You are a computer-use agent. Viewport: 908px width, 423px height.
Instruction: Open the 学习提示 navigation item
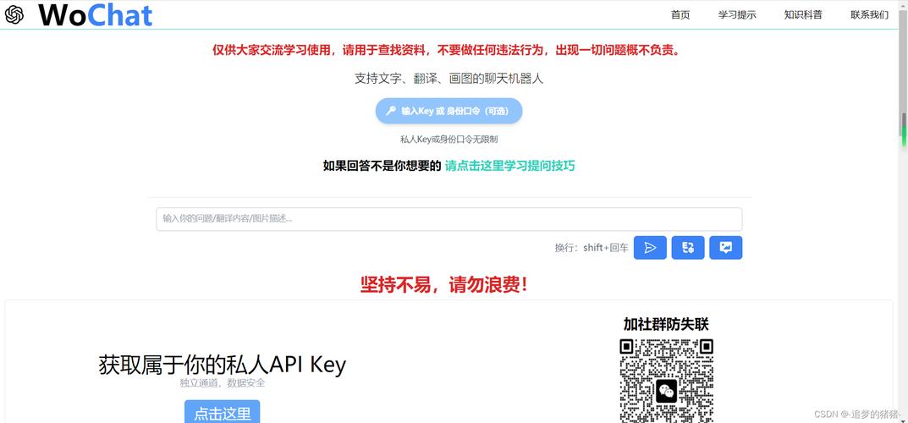click(737, 15)
